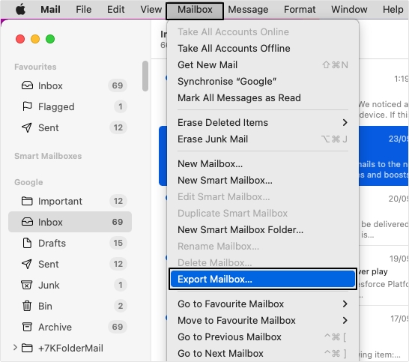Open the Help menu

(x=393, y=10)
